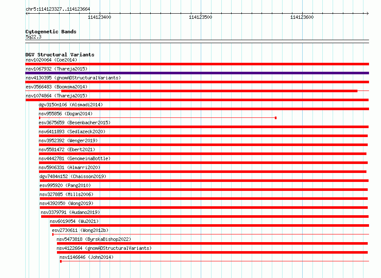Click the chr5:114123327..114123664 region label

coord(58,9)
